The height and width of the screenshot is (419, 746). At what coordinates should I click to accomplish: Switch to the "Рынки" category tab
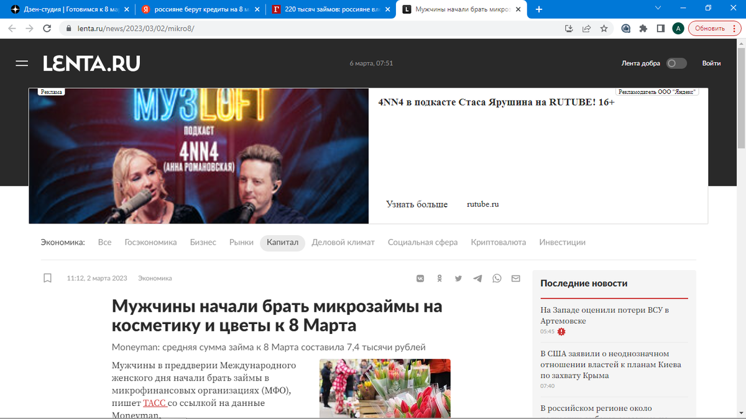click(x=241, y=242)
